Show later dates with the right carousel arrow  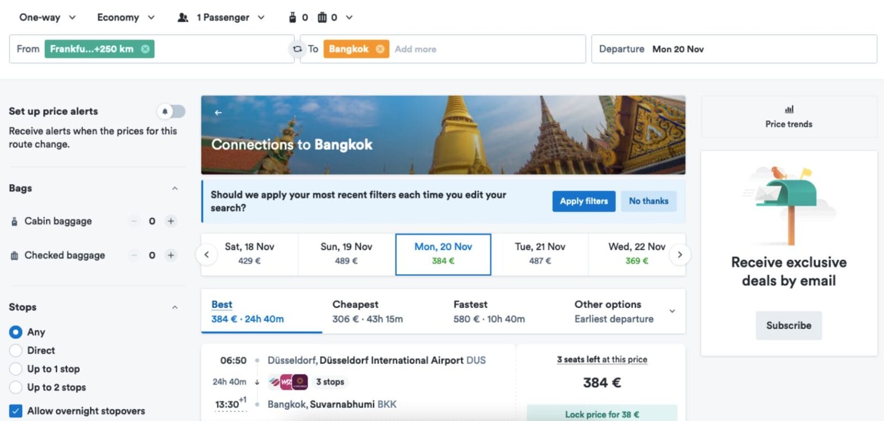(680, 254)
